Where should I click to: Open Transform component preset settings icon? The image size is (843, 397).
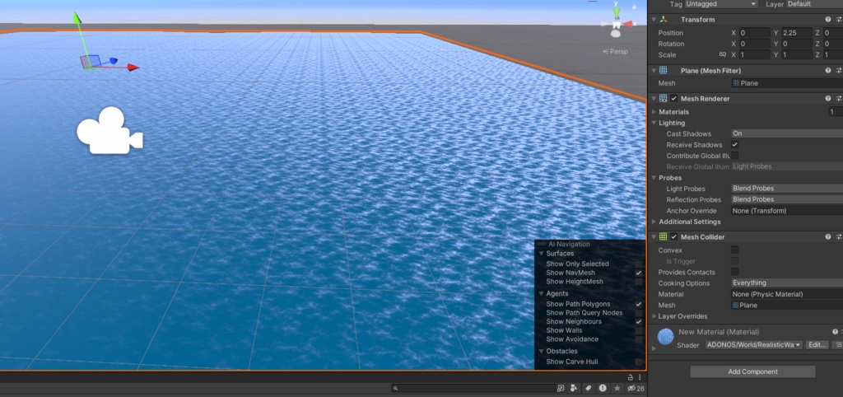(x=839, y=20)
